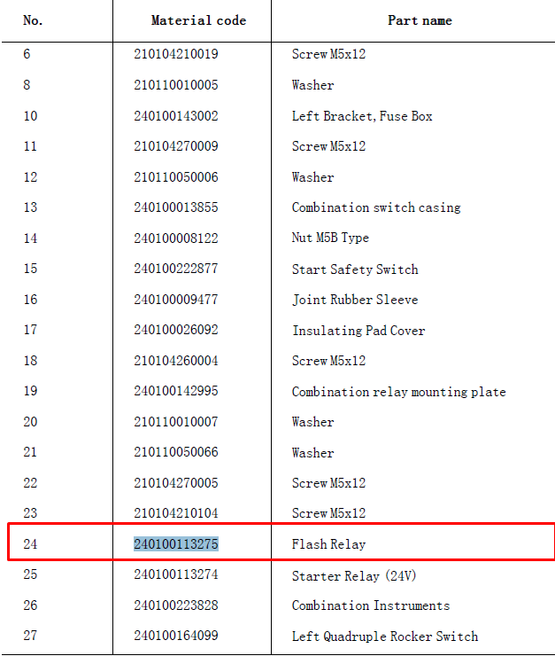Select material code 210104210019
Screen dimensions: 555x656
point(176,54)
